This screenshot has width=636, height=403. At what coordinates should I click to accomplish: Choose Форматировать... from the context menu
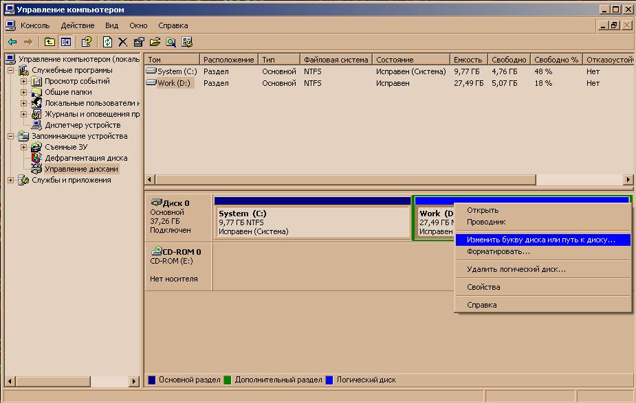click(498, 252)
